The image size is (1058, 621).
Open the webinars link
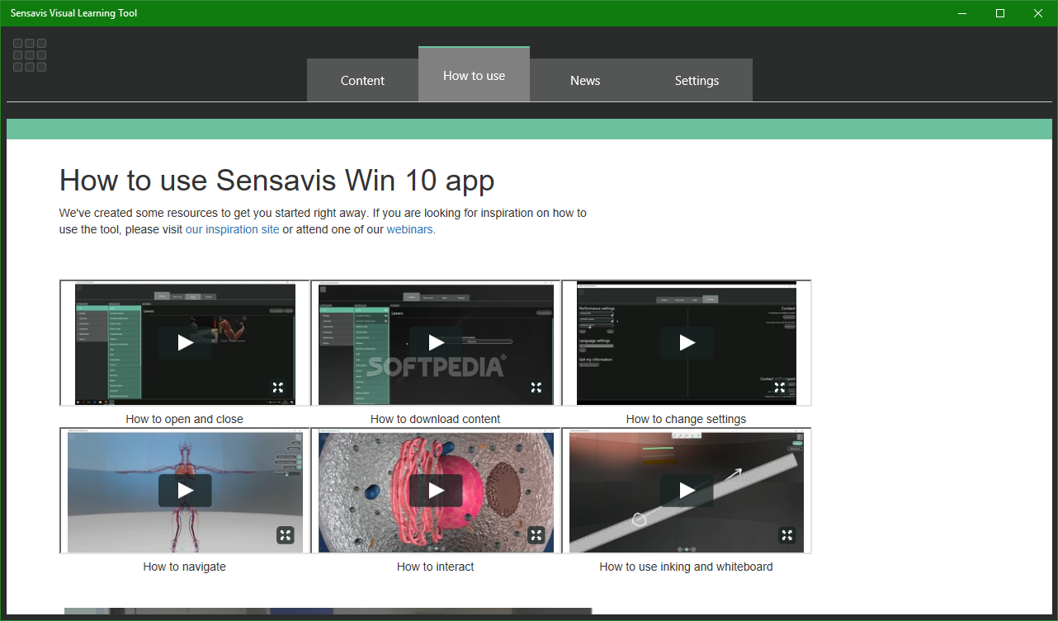tap(411, 229)
